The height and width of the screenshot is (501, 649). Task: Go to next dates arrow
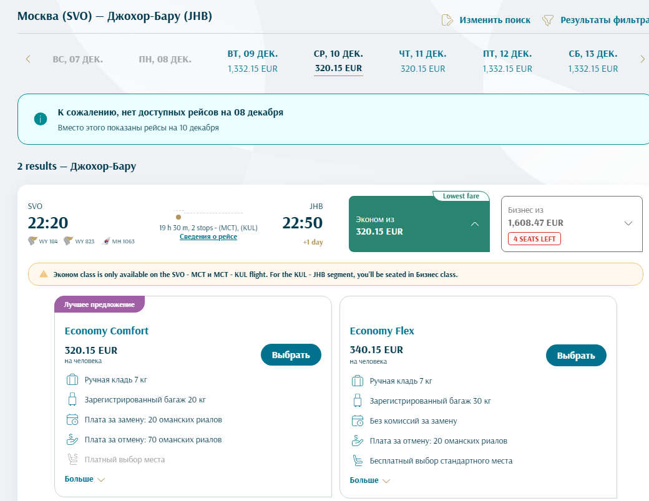pos(642,59)
